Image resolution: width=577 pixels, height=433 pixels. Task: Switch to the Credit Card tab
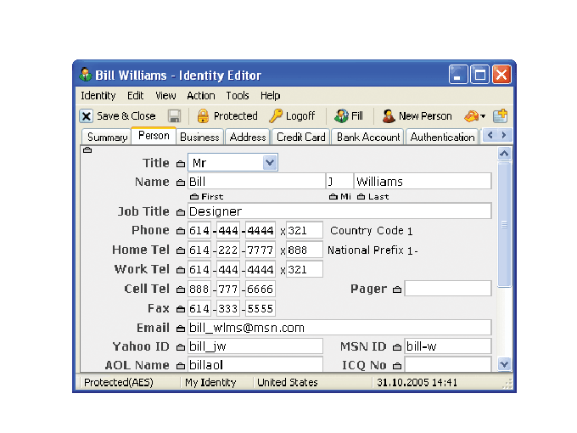pyautogui.click(x=301, y=138)
